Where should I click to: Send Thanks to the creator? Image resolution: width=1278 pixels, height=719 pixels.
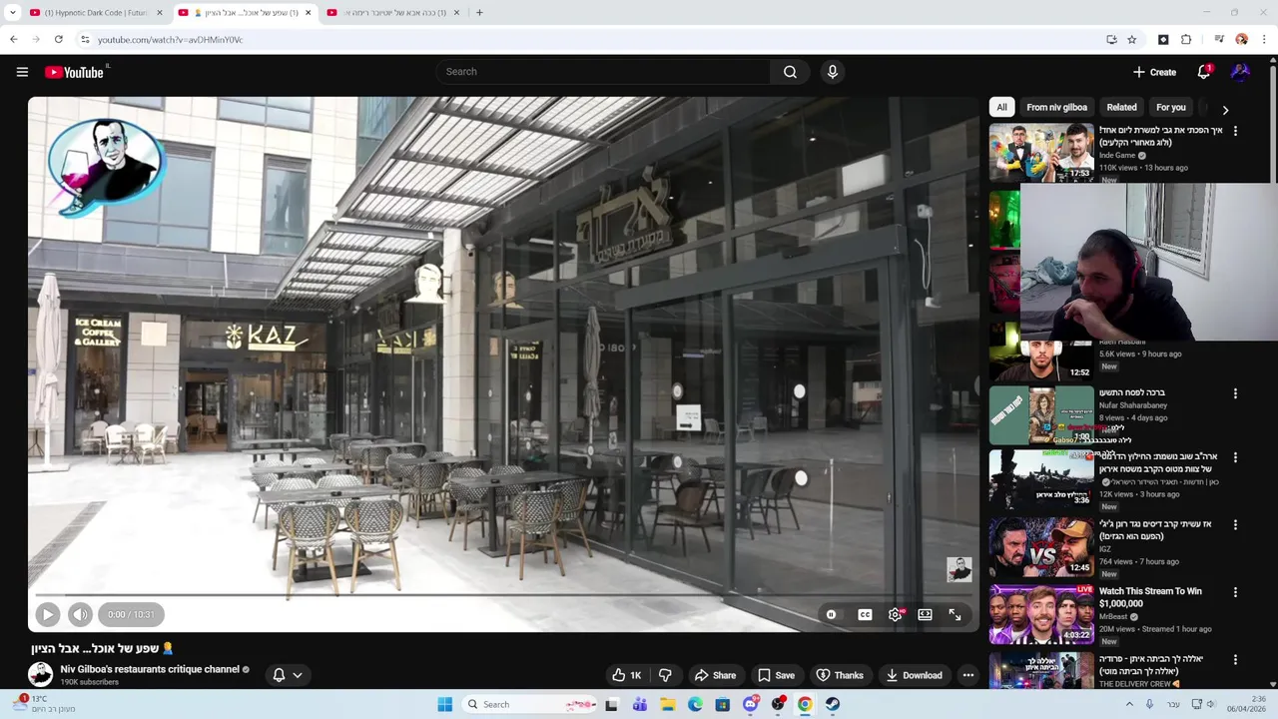click(840, 675)
